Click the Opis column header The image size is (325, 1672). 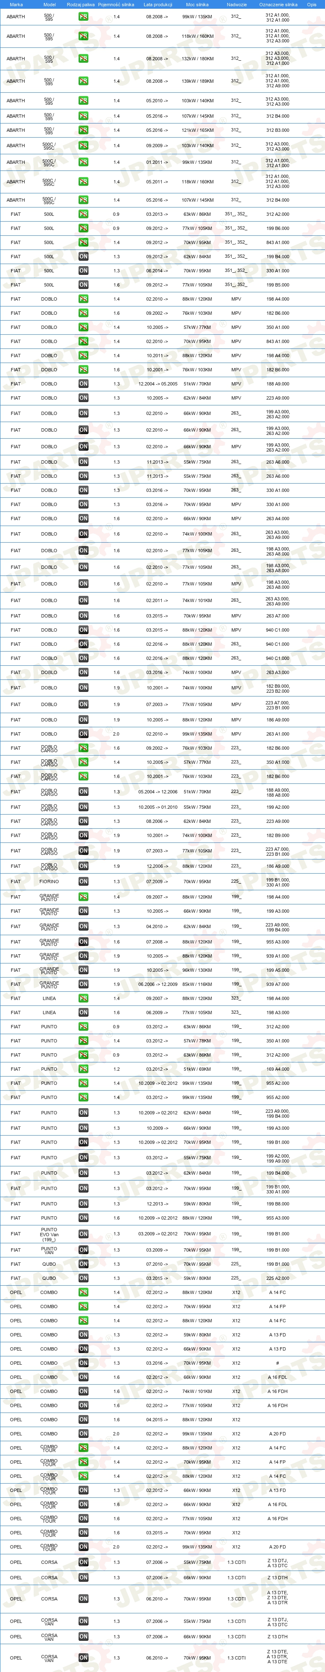point(312,5)
